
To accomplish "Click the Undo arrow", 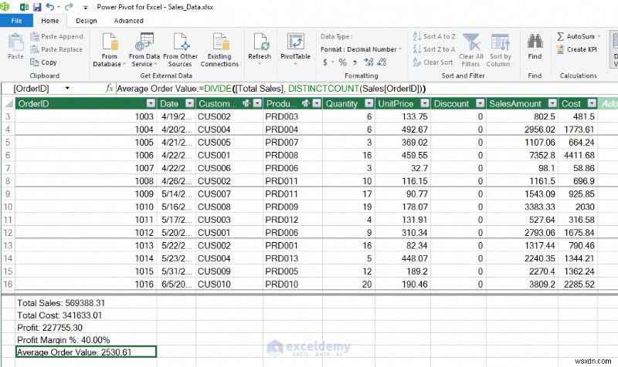I will point(50,7).
